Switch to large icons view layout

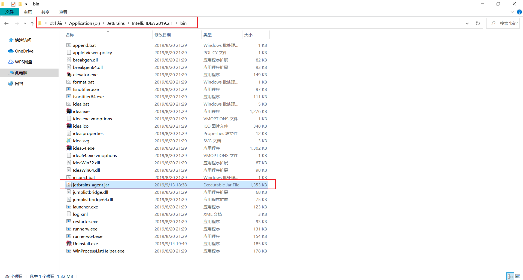(518, 276)
